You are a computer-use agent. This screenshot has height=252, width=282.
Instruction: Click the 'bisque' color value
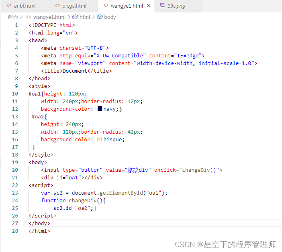pyautogui.click(x=112, y=140)
